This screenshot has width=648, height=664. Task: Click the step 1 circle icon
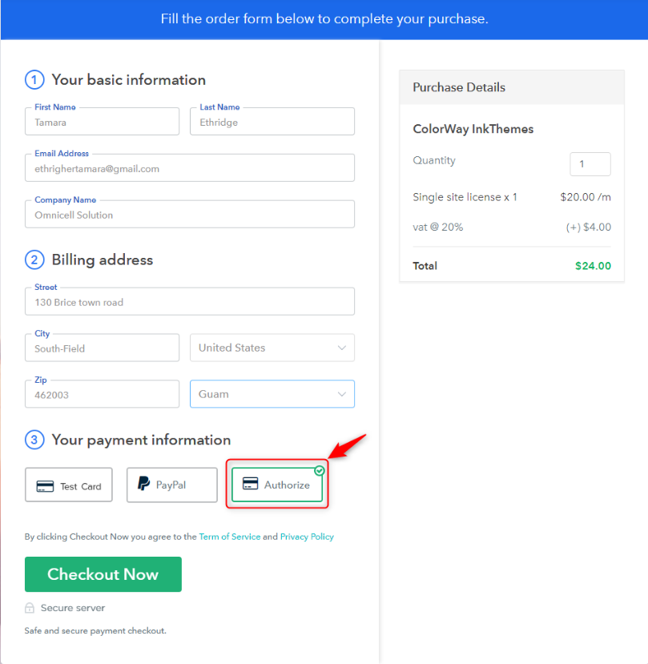click(34, 79)
